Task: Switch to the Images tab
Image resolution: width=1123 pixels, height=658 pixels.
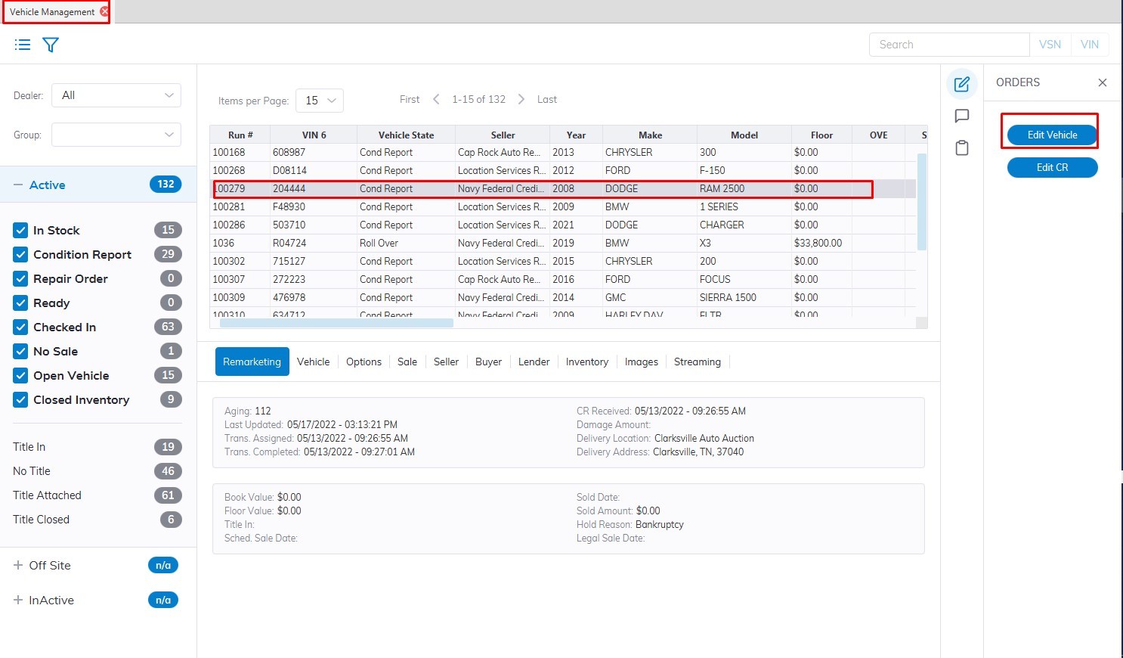Action: coord(641,362)
